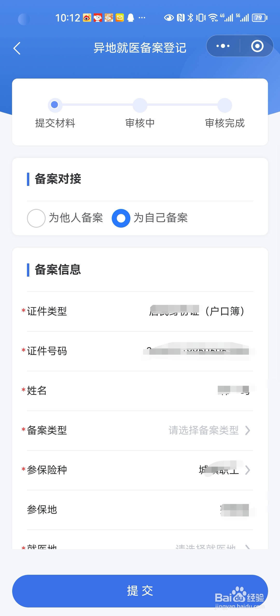The width and height of the screenshot is (280, 616).
Task: Submit the form with the 提交 button
Action: [140, 591]
